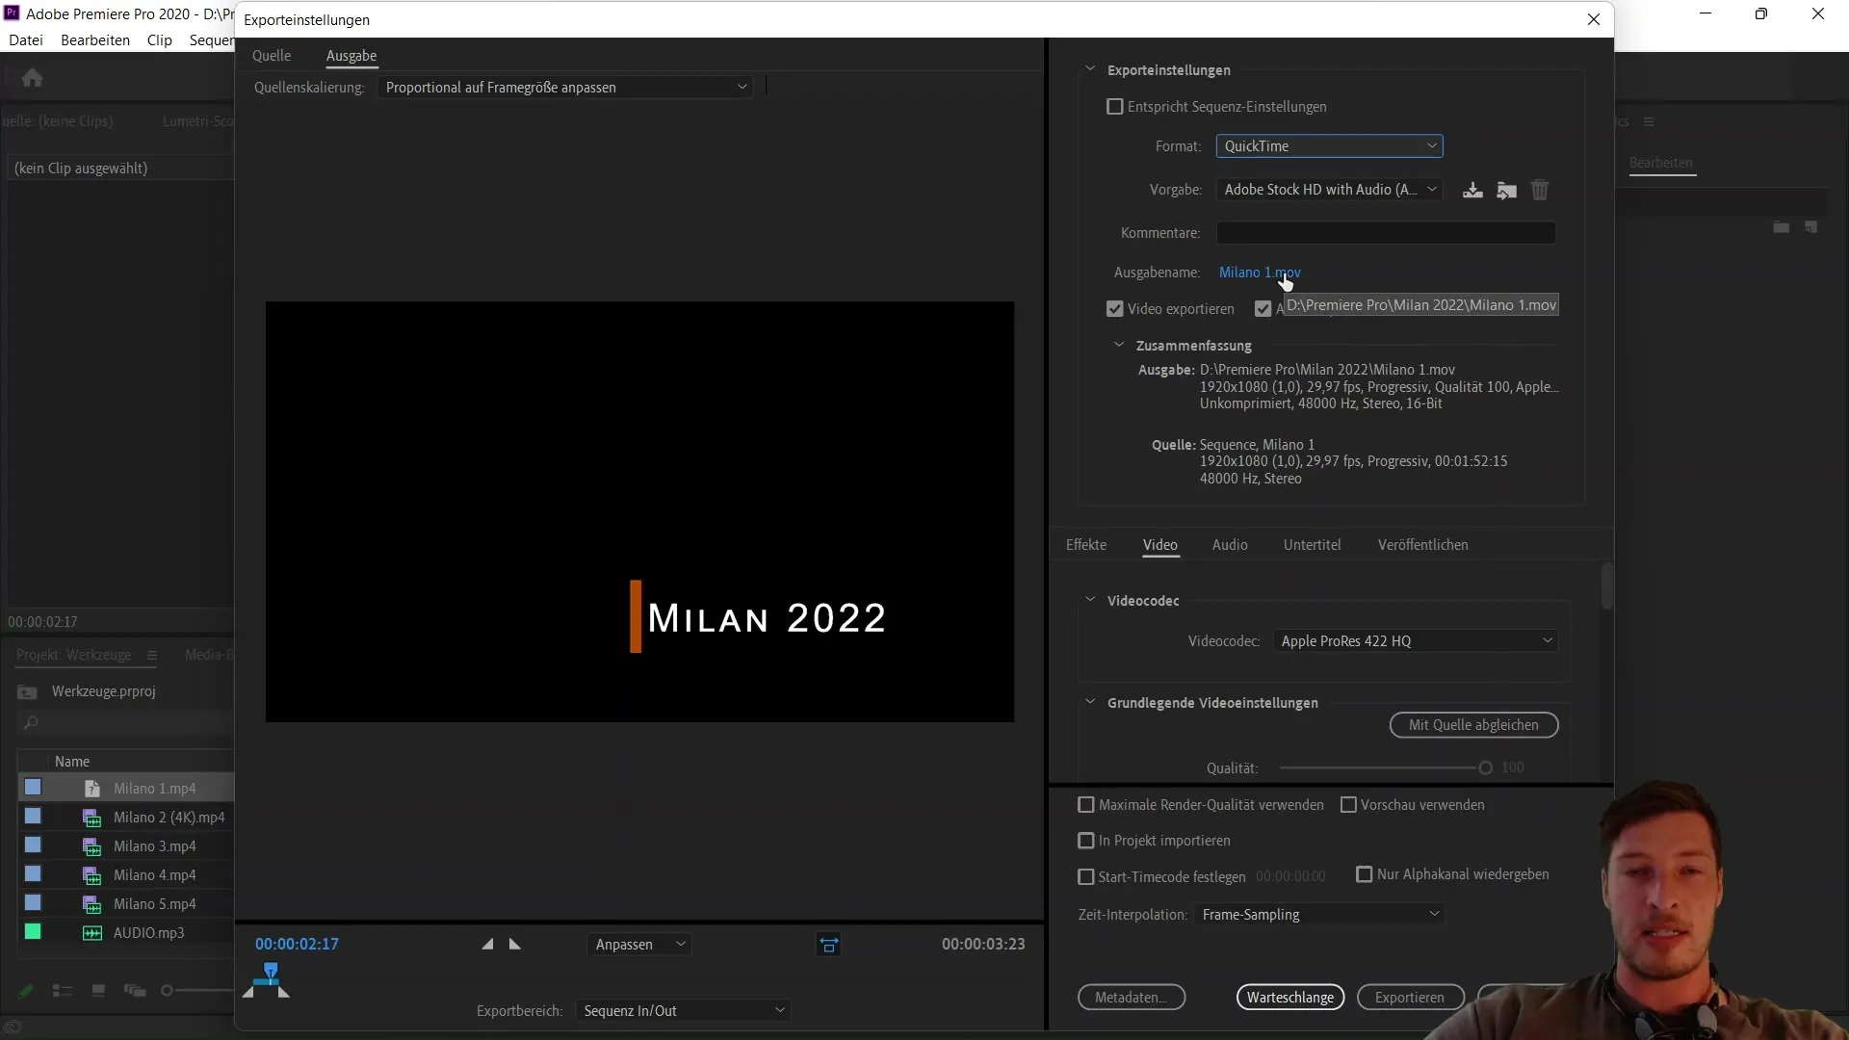Viewport: 1849px width, 1040px height.
Task: Click the import preset folder icon
Action: pyautogui.click(x=1507, y=190)
